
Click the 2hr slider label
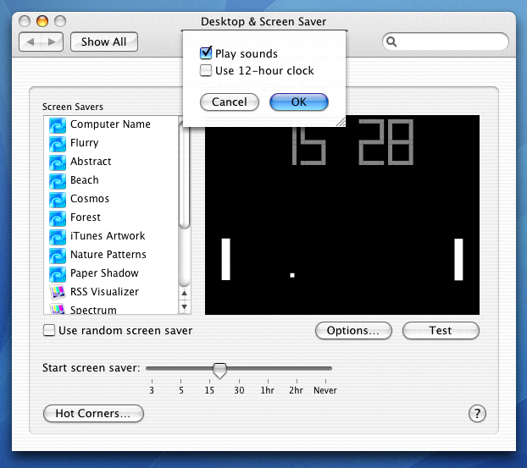pos(296,390)
